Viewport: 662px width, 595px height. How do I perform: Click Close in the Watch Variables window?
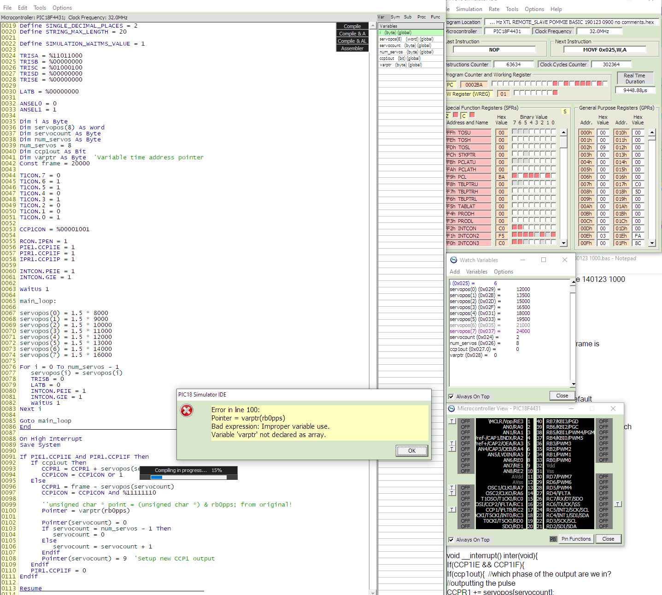point(562,396)
